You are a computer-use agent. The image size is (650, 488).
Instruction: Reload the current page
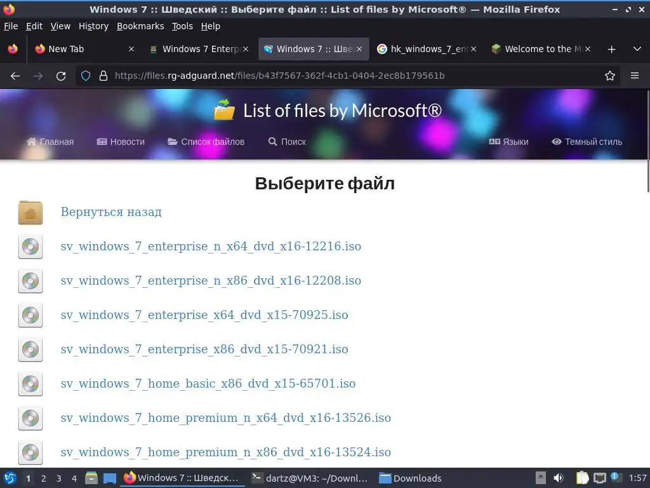point(61,76)
